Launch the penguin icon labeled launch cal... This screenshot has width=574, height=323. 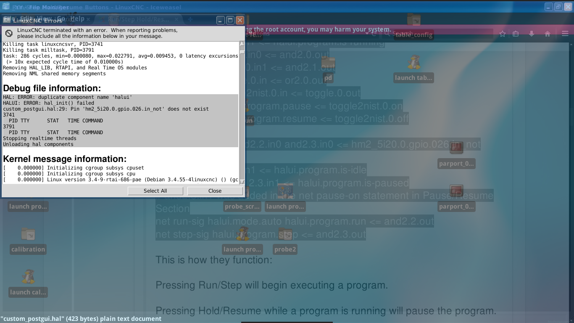[x=28, y=277]
